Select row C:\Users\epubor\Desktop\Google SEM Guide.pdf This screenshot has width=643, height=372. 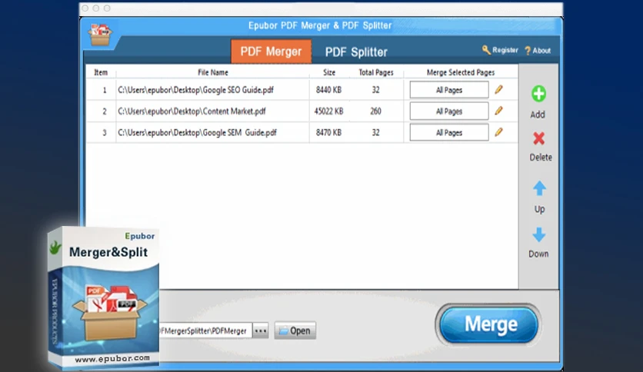[302, 132]
